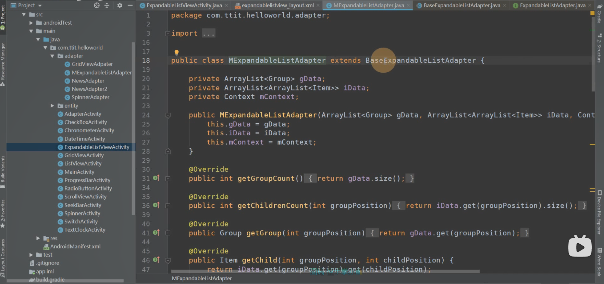This screenshot has height=284, width=604.
Task: Collapse com.ttit.helloworld package
Action: point(45,48)
